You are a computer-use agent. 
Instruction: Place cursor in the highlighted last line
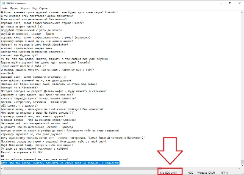(60, 163)
